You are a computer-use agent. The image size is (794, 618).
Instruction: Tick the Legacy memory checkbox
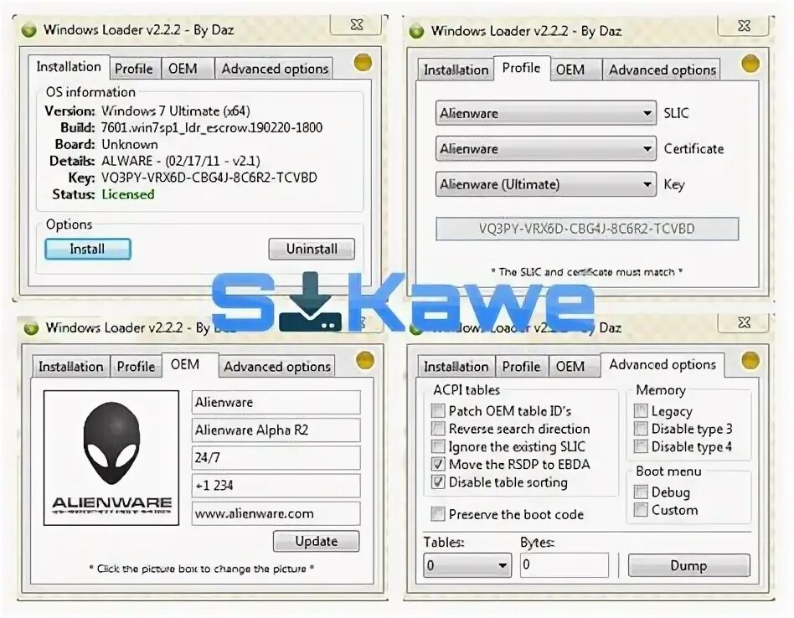pos(641,411)
